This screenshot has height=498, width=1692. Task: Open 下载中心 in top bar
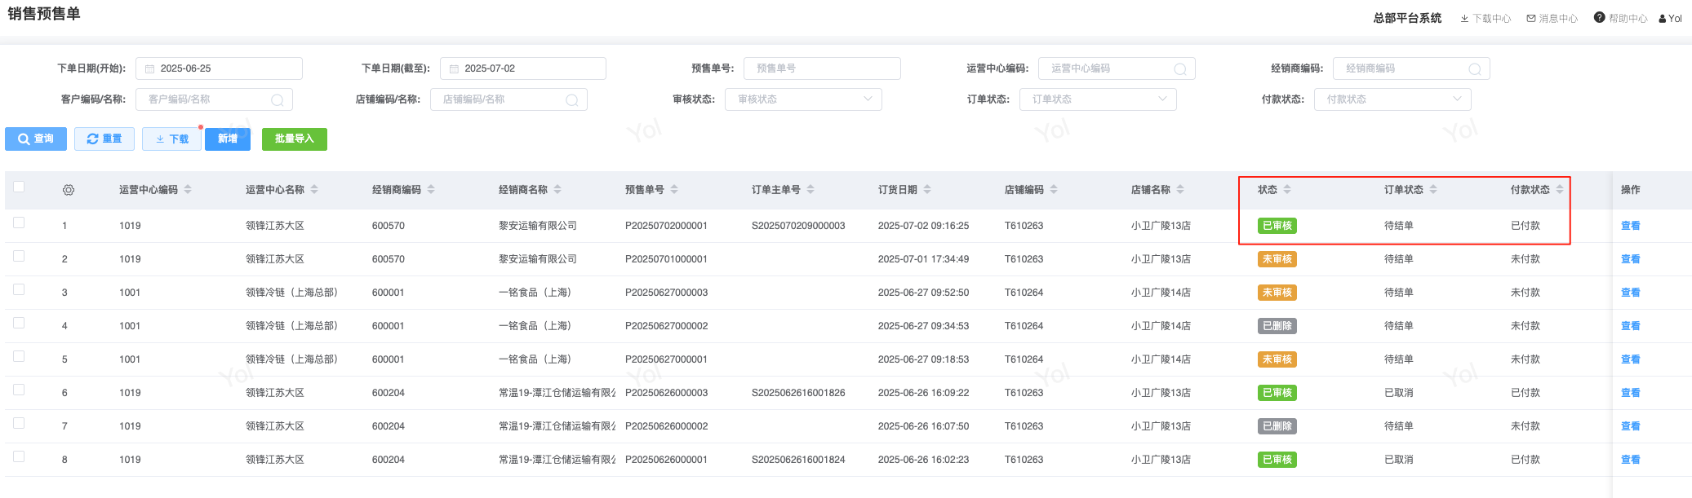(x=1485, y=19)
